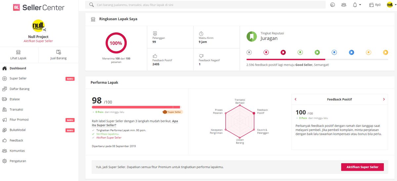Image resolution: width=397 pixels, height=181 pixels.
Task: Click the Aktifkan Super Seller sidebar link
Action: [38, 41]
